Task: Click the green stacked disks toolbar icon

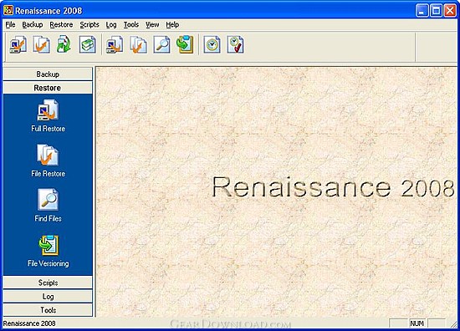Action: pos(88,44)
